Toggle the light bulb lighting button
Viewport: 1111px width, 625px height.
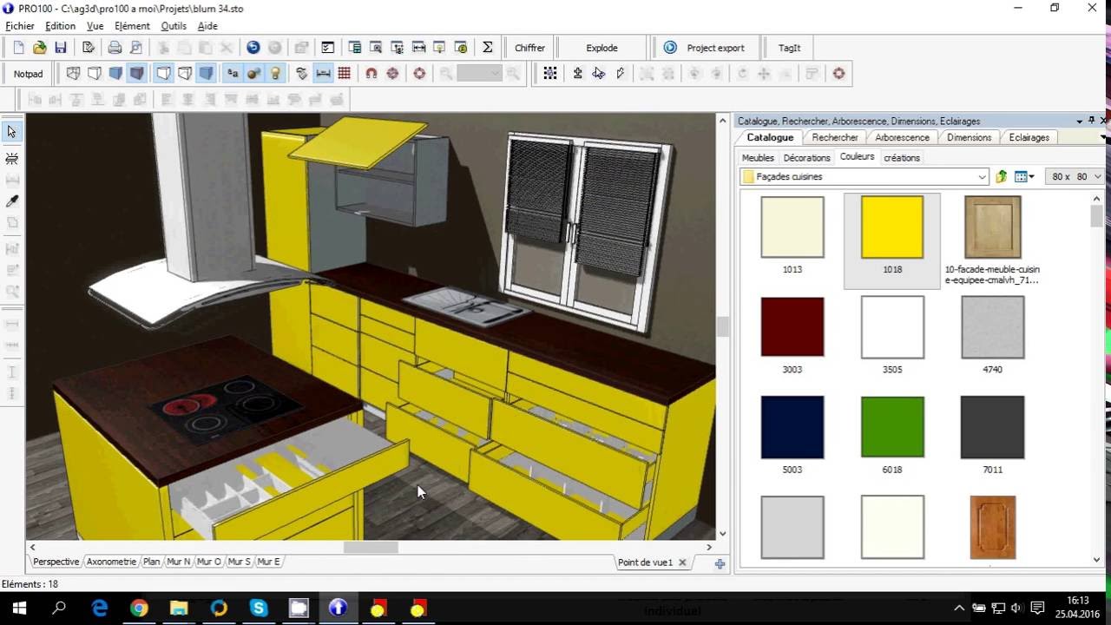[x=275, y=74]
